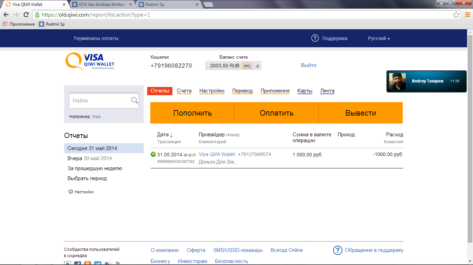This screenshot has height=265, width=473.
Task: Bookmark this page with the star icon
Action: (456, 15)
